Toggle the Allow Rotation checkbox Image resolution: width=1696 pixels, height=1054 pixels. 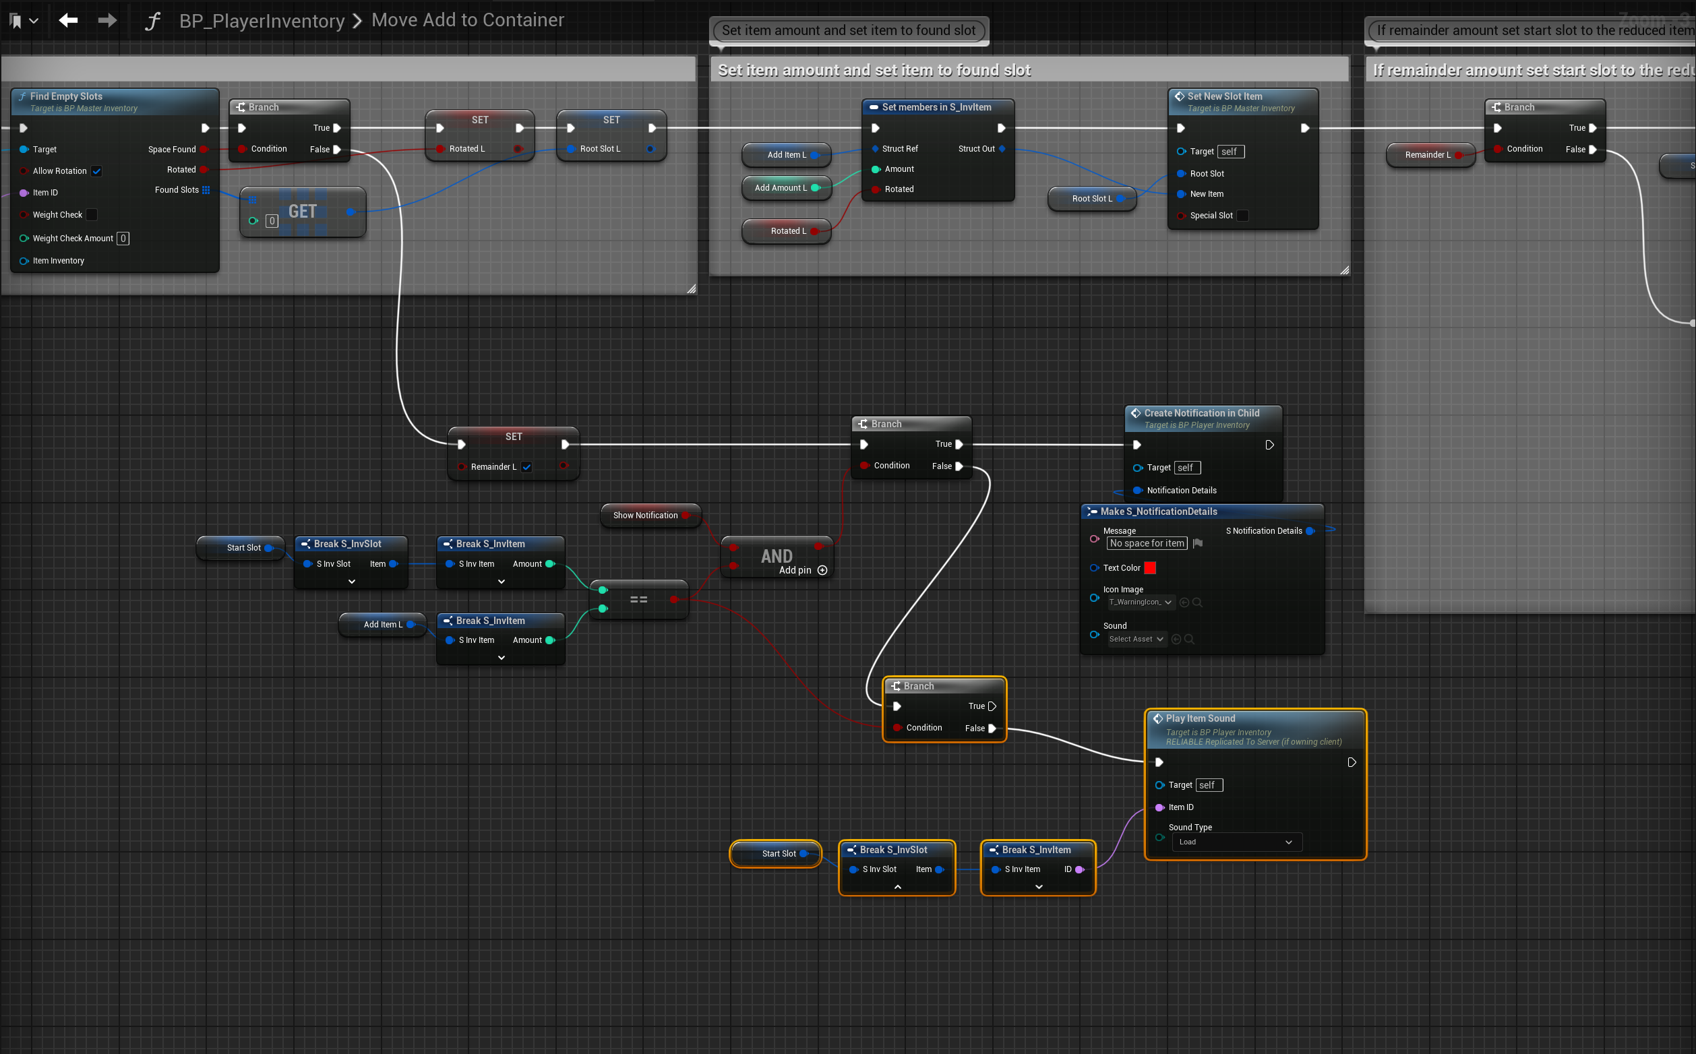(x=97, y=170)
